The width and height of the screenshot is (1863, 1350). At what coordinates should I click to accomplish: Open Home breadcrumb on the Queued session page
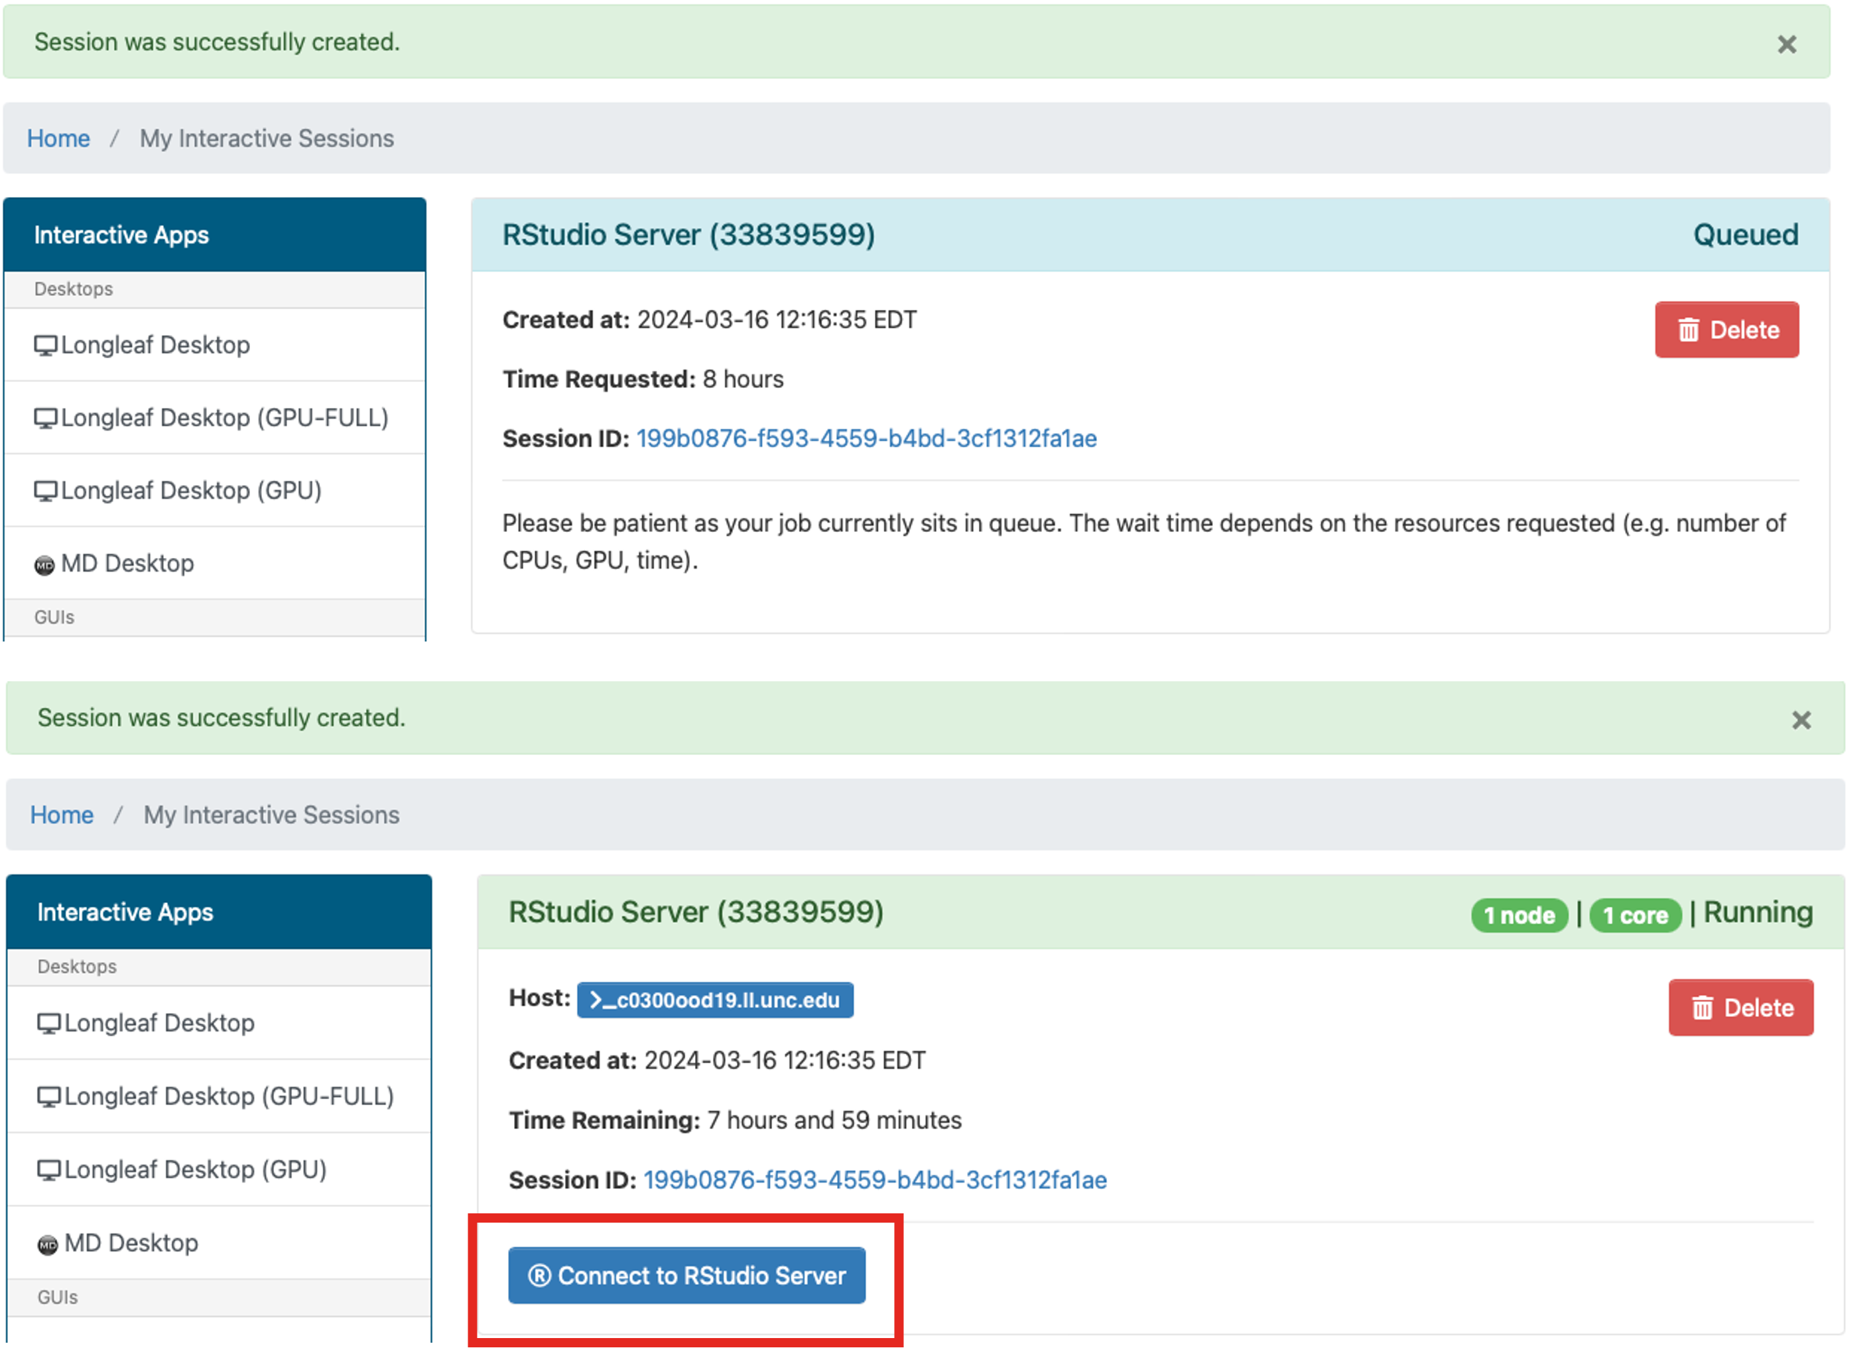[x=58, y=139]
